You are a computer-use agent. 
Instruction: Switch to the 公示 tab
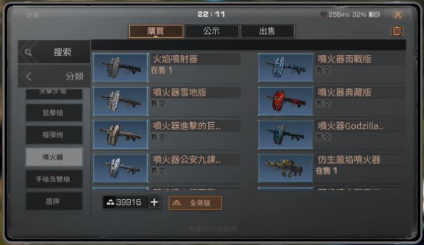pyautogui.click(x=212, y=31)
